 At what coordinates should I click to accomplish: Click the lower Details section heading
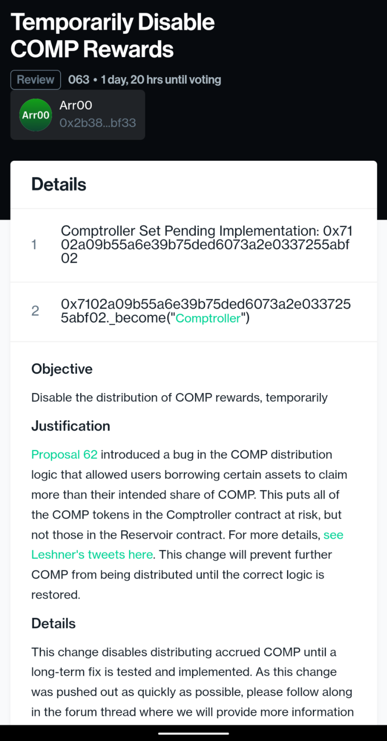coord(54,624)
